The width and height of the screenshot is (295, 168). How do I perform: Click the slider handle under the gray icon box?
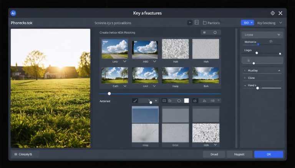(x=254, y=64)
